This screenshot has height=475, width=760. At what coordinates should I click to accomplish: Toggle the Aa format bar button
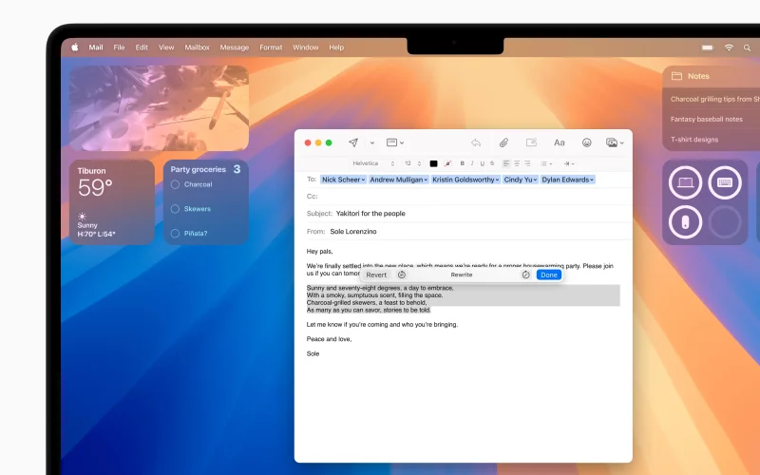(560, 142)
